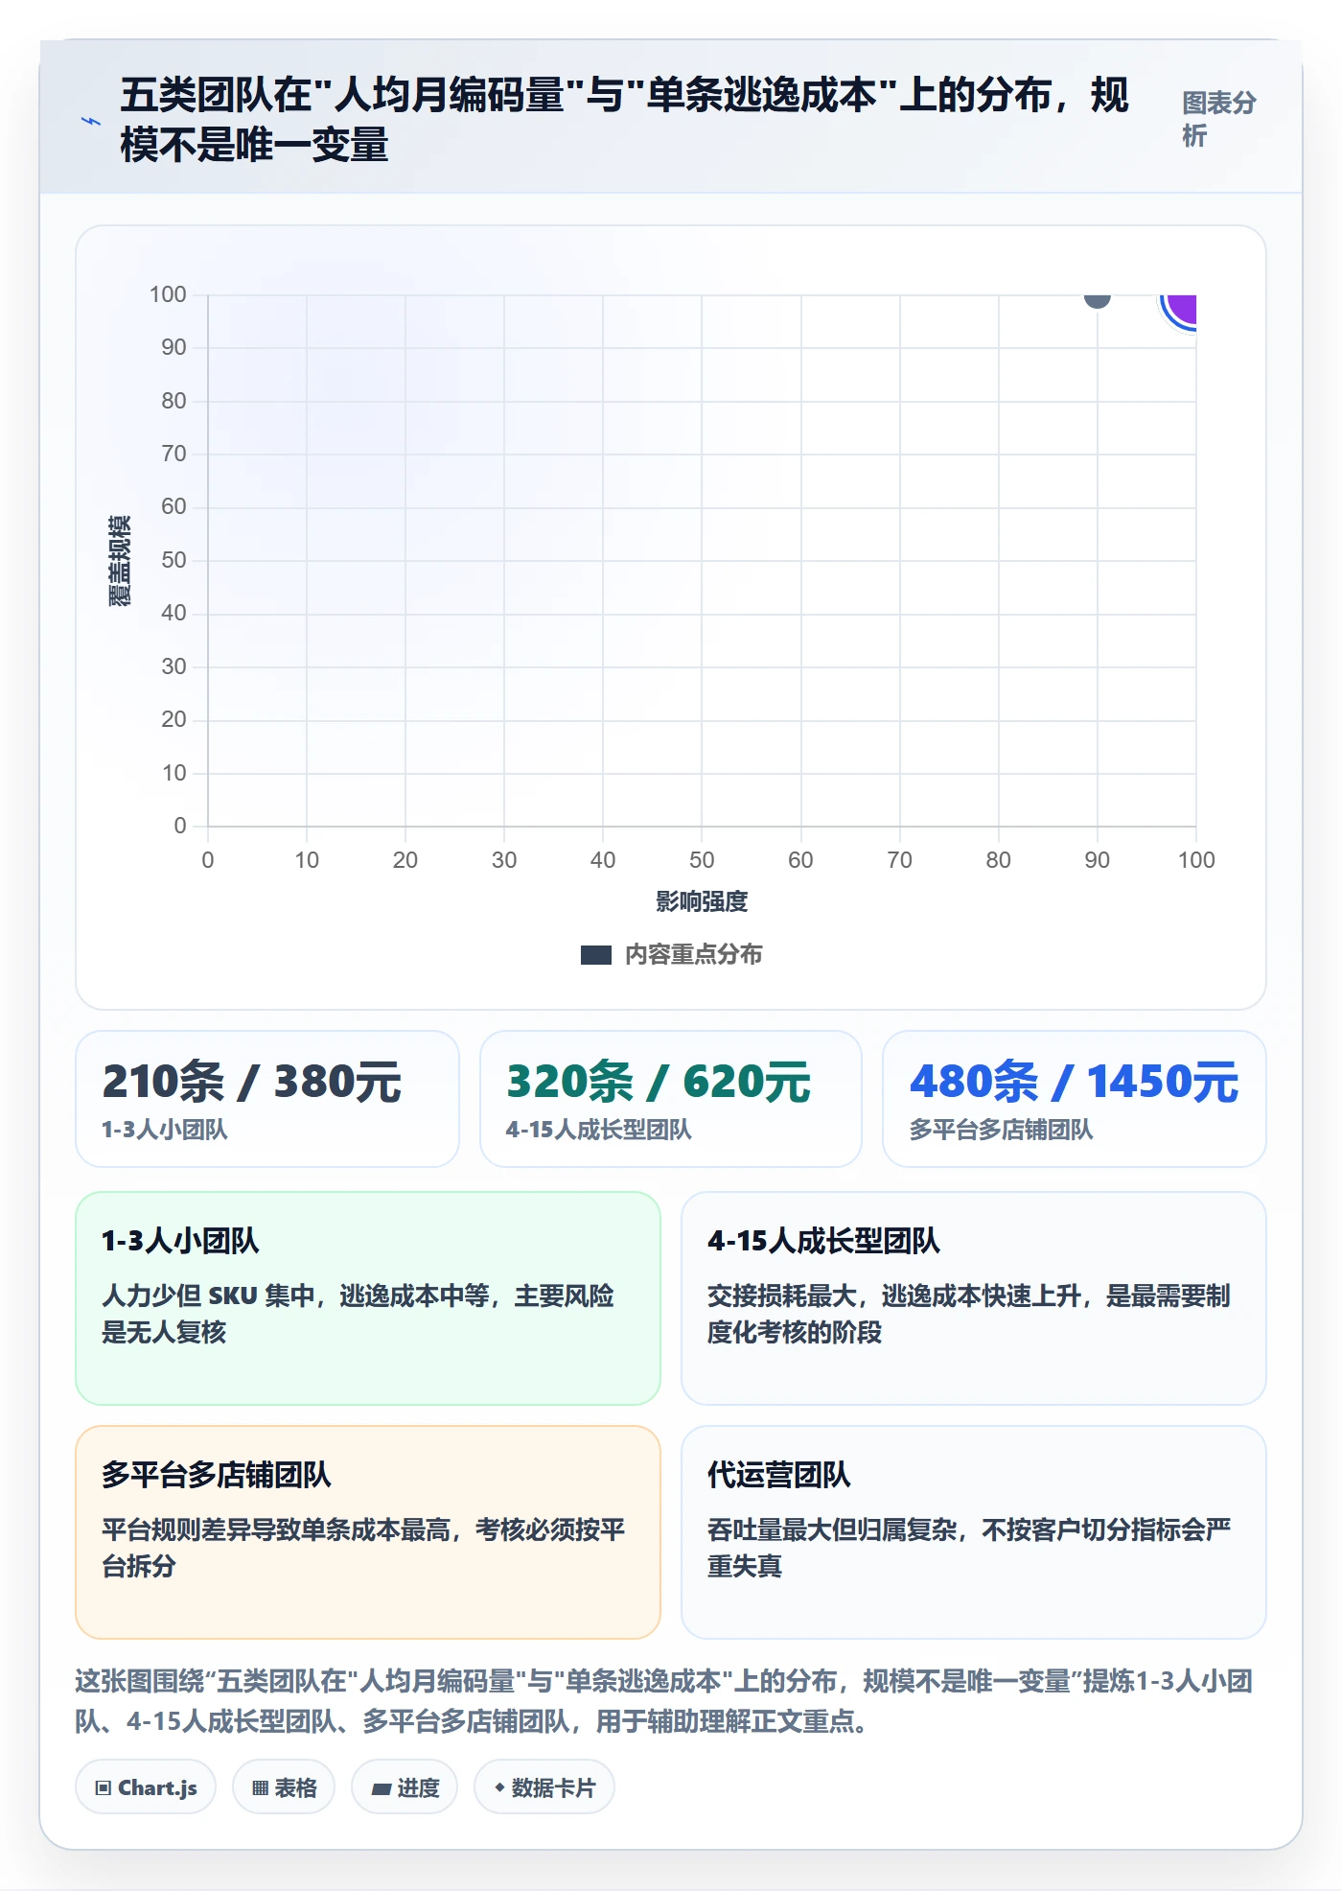Click the 4-15人成长型团队 caption below 320条 / 620元
The image size is (1342, 1891).
point(599,1130)
